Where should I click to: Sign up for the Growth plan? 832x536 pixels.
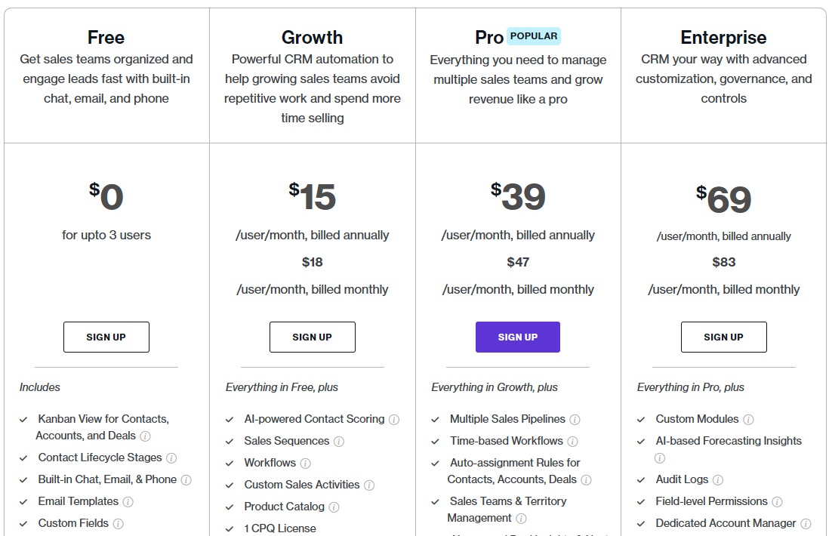click(x=312, y=337)
